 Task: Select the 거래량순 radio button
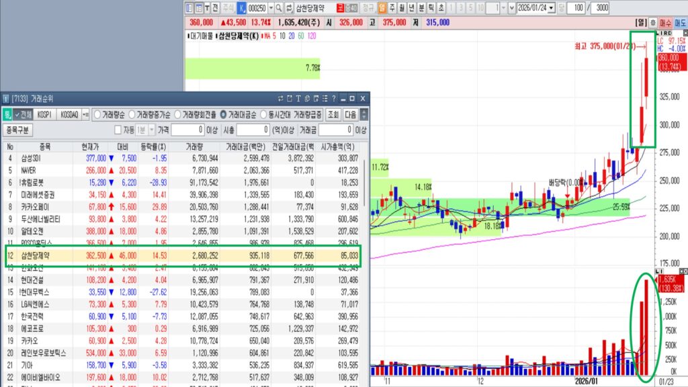pyautogui.click(x=97, y=114)
